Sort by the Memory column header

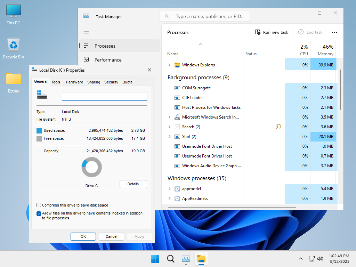[x=323, y=49]
